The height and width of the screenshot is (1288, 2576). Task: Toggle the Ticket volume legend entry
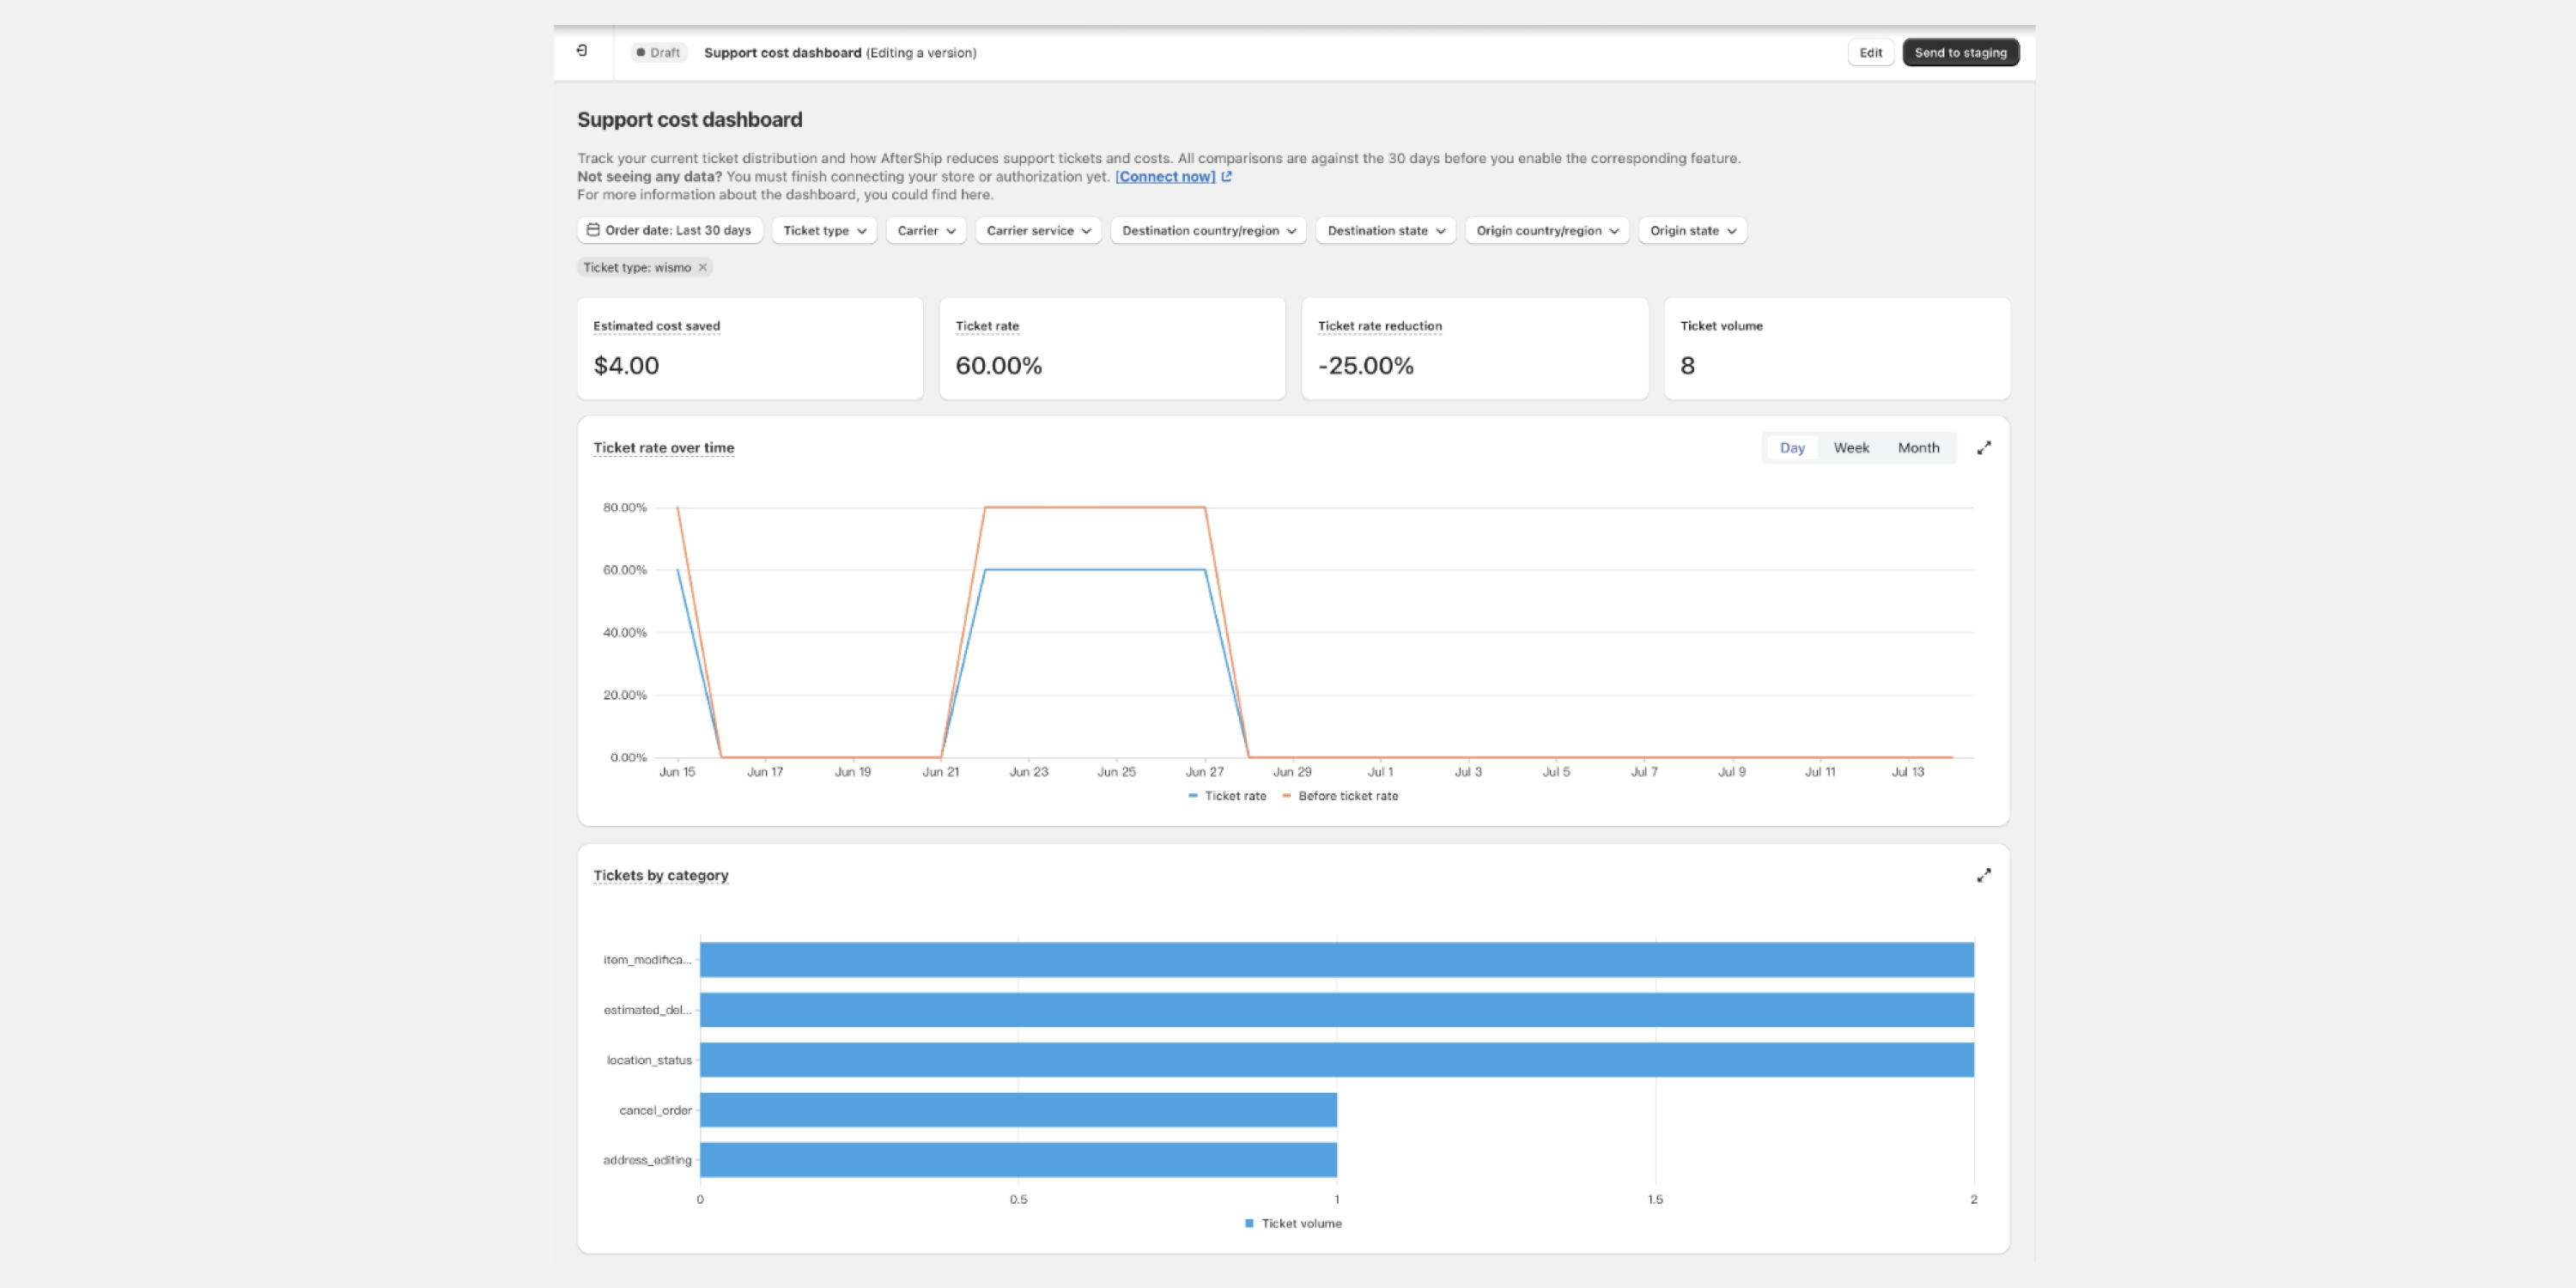[1293, 1223]
